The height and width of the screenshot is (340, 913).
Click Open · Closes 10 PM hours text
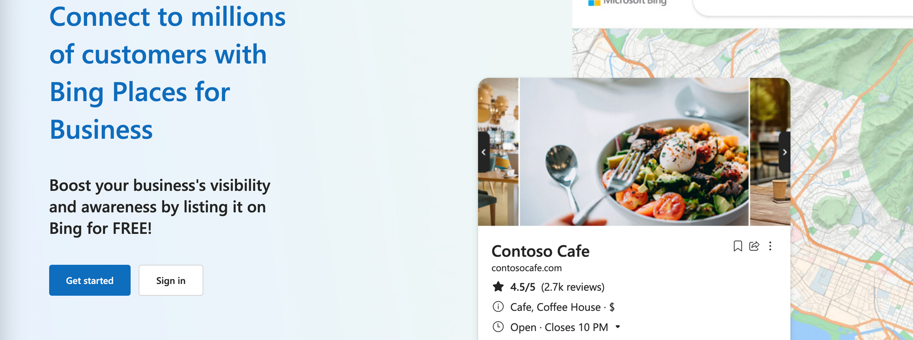click(559, 327)
